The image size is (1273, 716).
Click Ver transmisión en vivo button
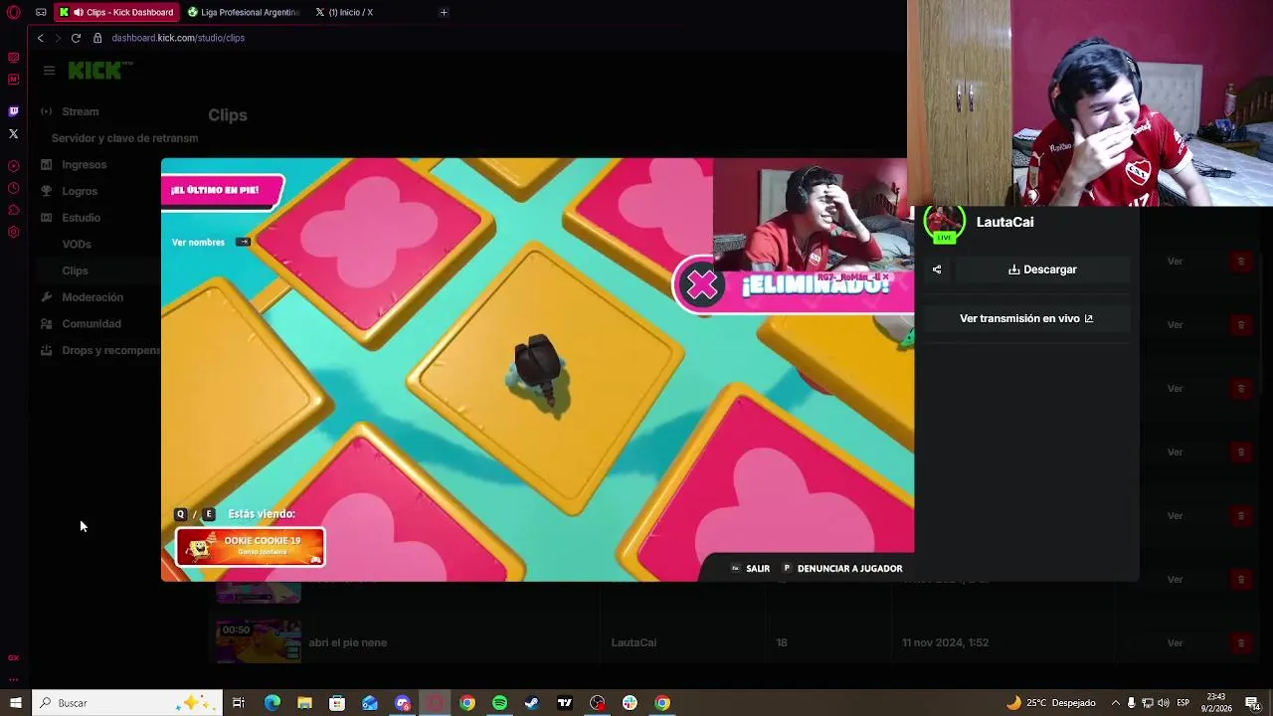(x=1026, y=318)
